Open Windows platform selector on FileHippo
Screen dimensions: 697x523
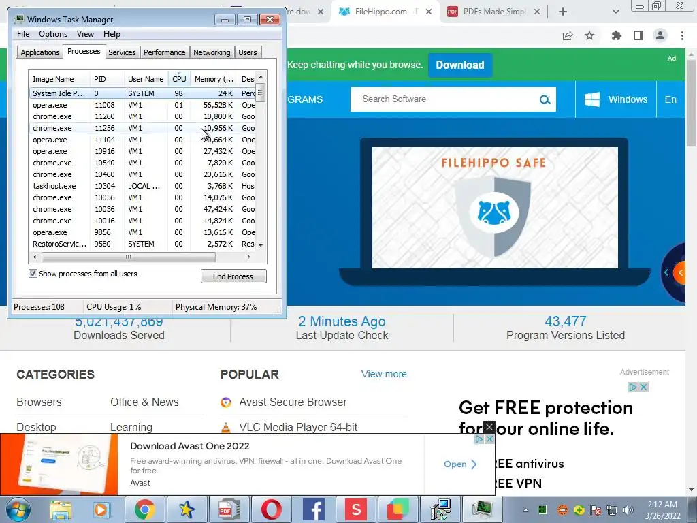click(x=615, y=99)
